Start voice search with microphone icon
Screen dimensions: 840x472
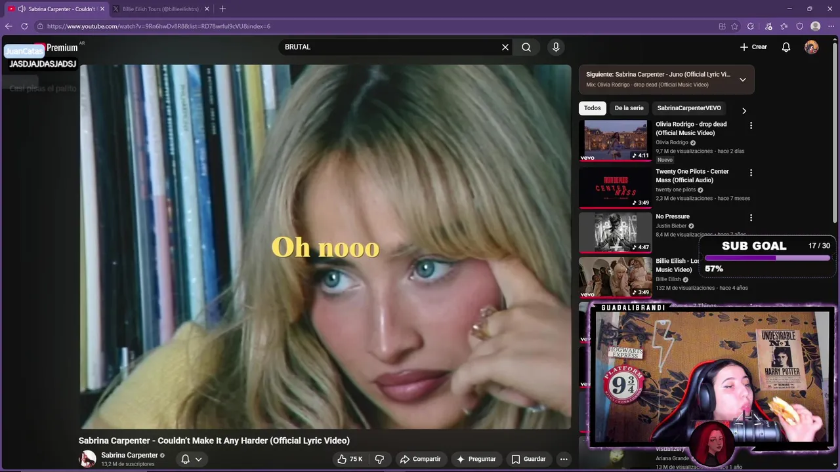coord(556,47)
